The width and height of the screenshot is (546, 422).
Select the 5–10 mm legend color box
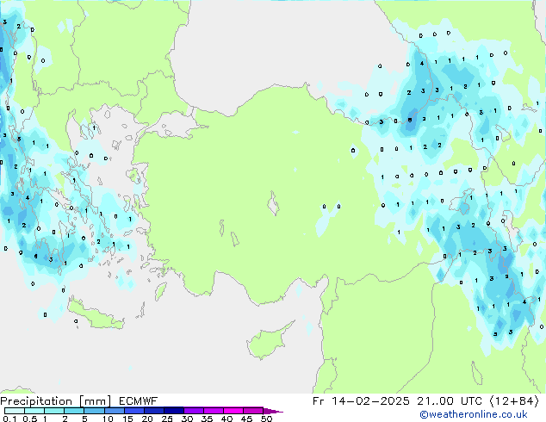94,411
